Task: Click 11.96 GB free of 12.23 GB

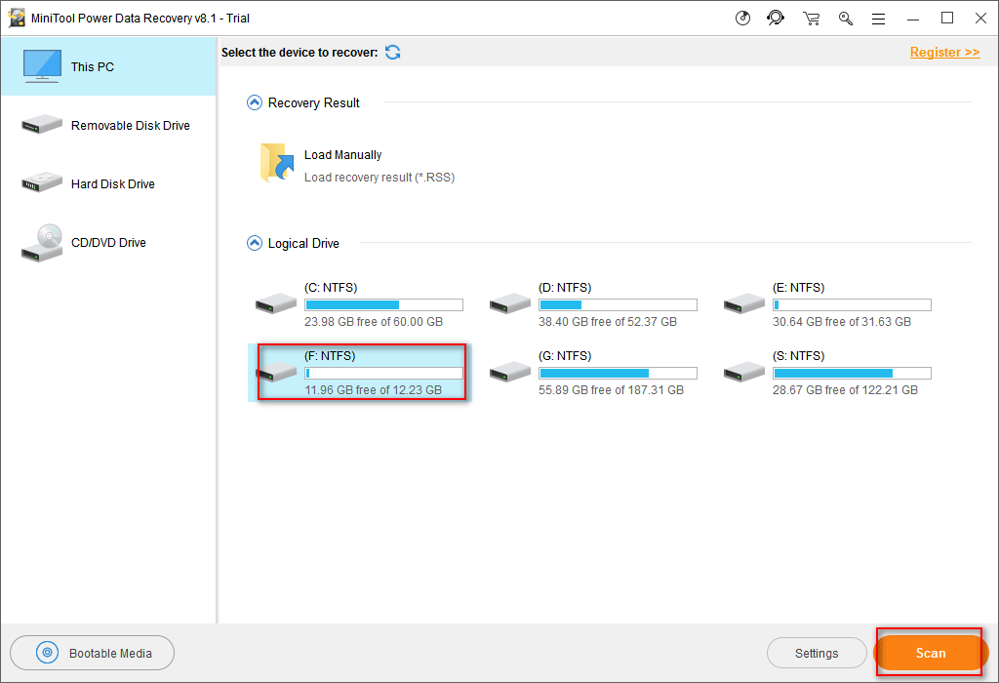Action: click(x=374, y=390)
